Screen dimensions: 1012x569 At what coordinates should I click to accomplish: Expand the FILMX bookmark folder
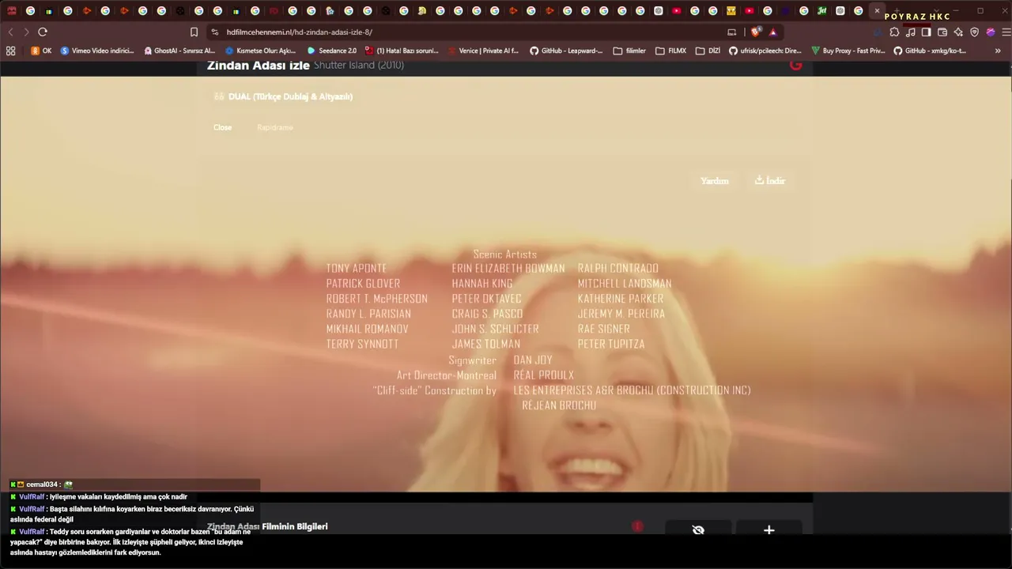(670, 51)
